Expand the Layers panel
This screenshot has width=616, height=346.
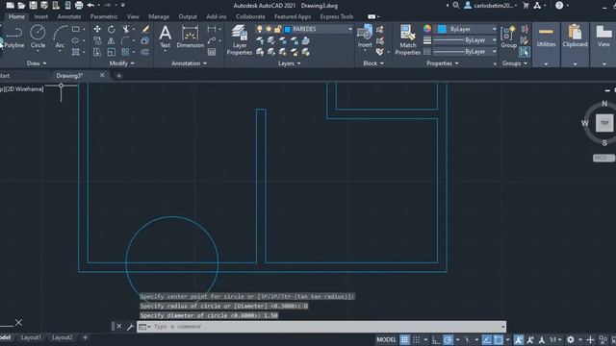click(289, 63)
